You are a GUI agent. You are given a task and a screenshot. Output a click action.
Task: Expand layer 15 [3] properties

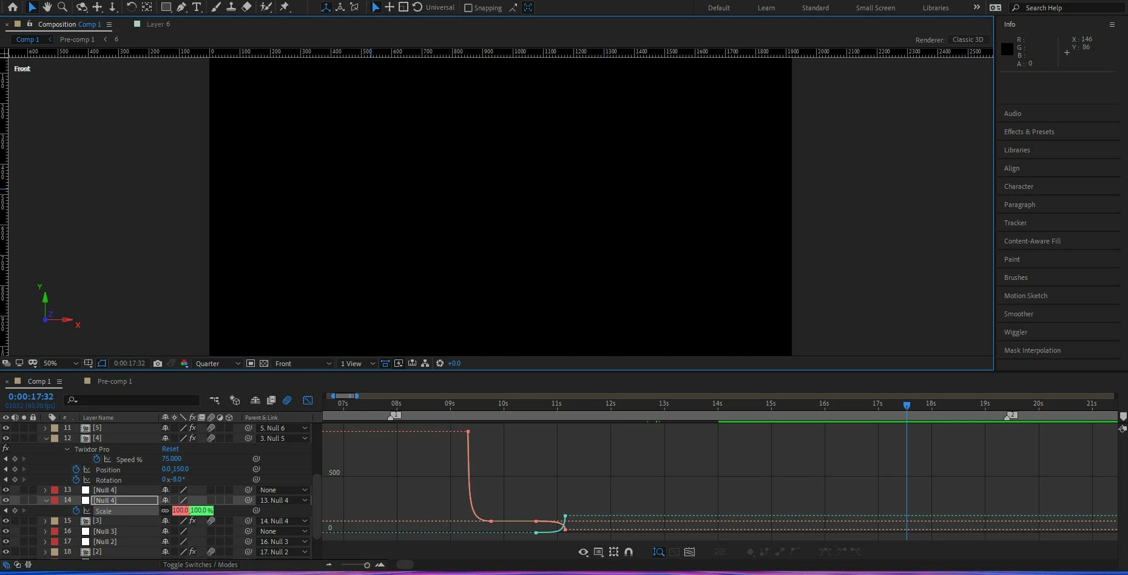point(45,521)
